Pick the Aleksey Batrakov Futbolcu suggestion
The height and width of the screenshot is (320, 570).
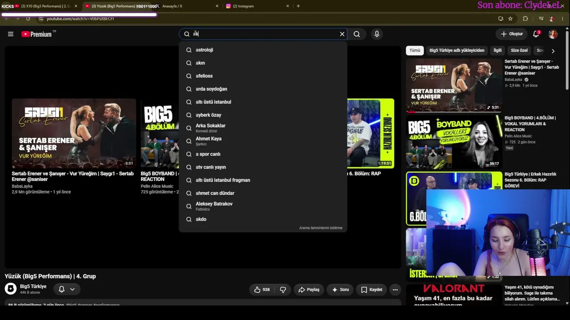click(263, 206)
